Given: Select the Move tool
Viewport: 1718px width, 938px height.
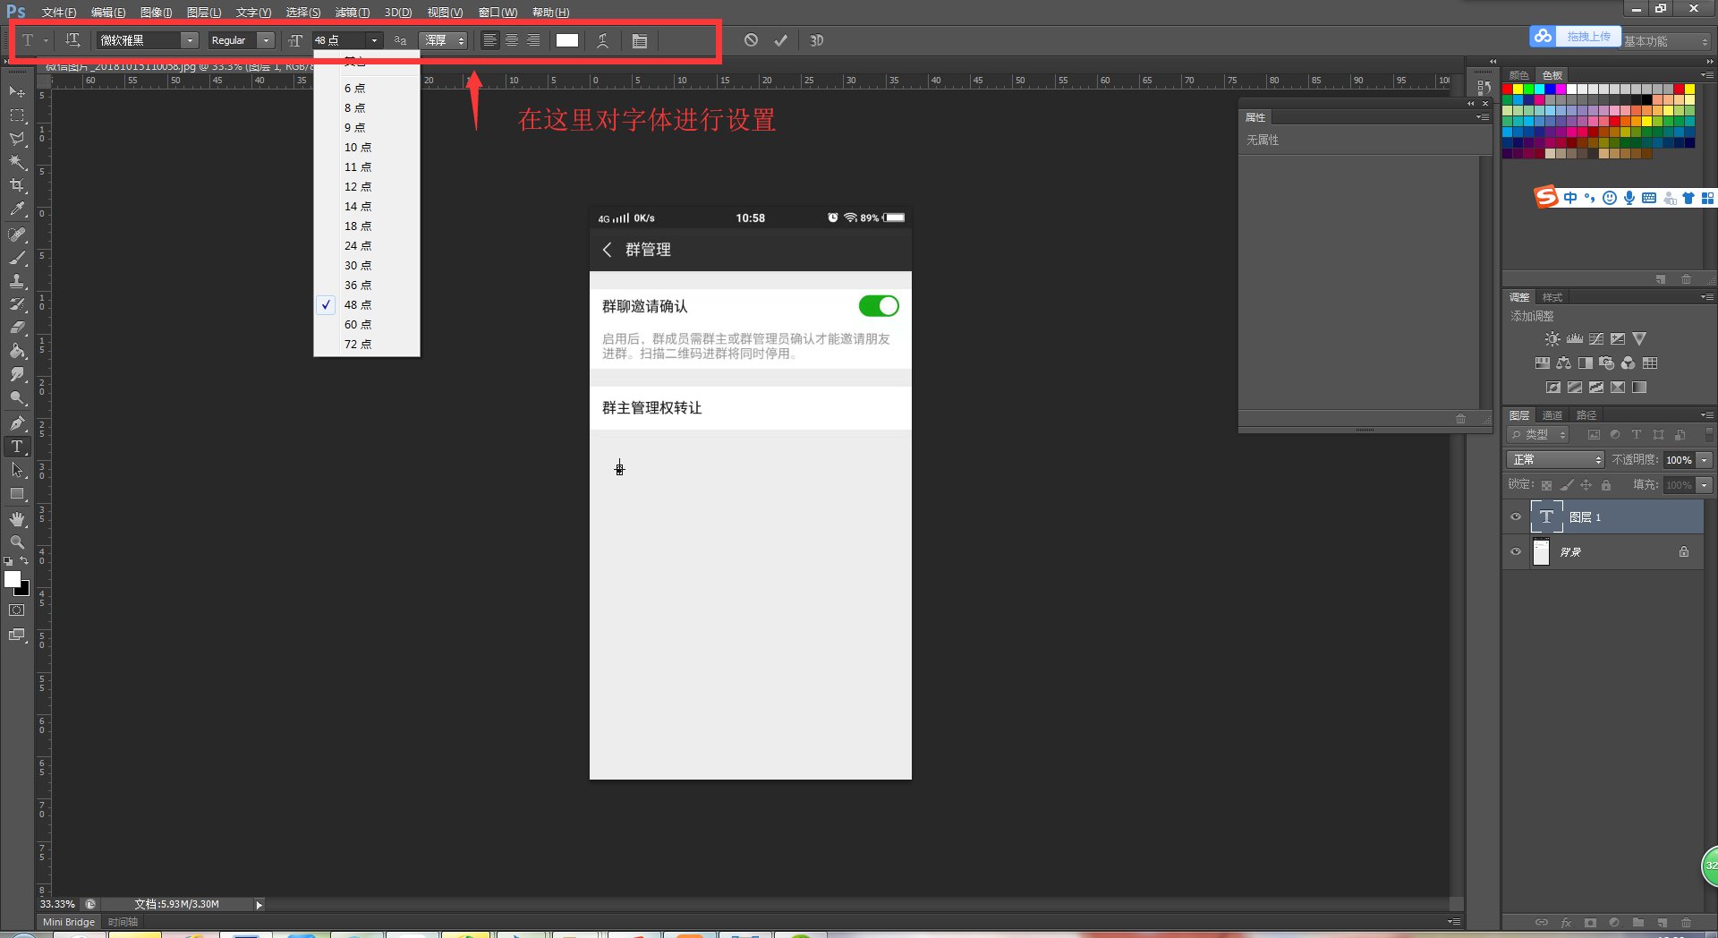Looking at the screenshot, I should (x=17, y=92).
